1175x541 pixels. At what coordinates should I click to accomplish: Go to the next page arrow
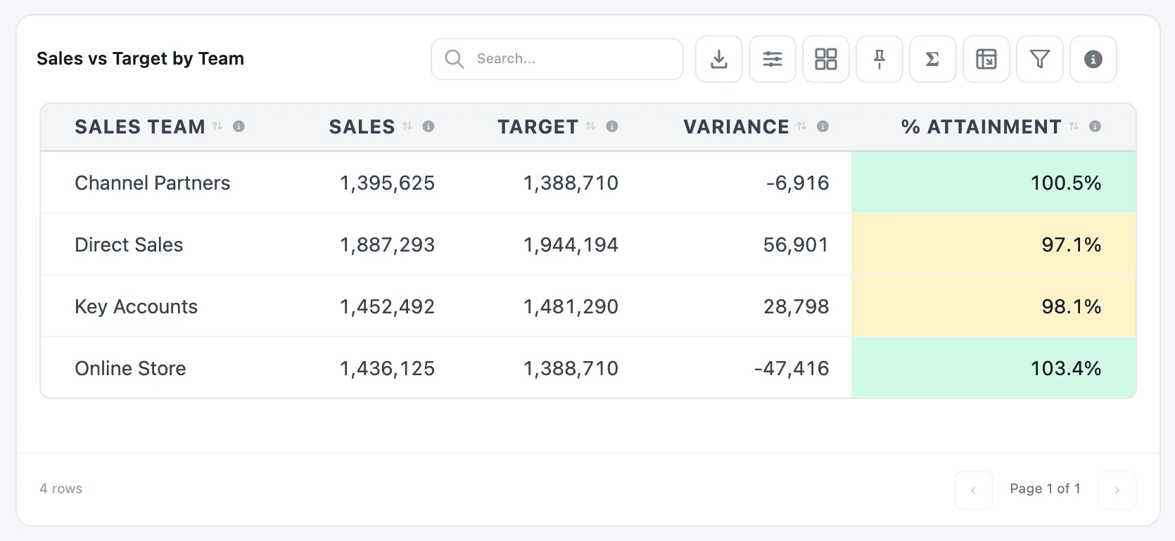[x=1117, y=490]
